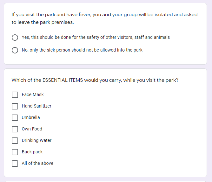Select the 'All of the above' checkbox square

click(15, 164)
